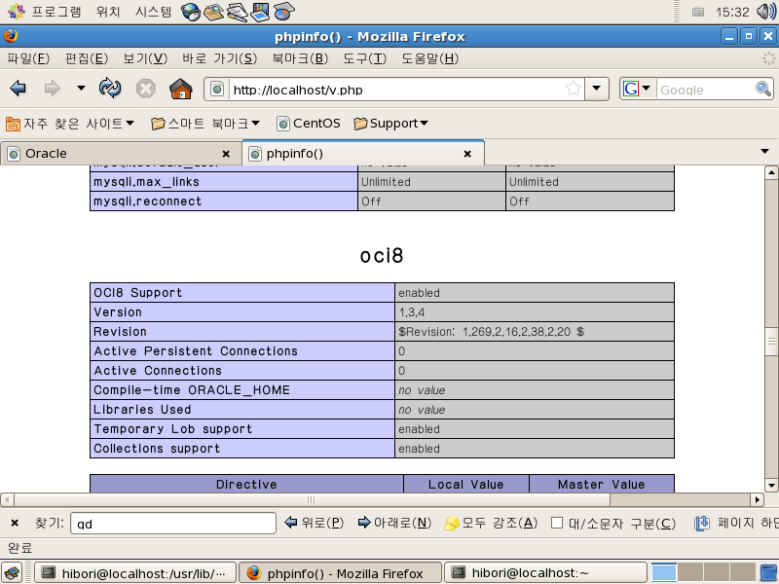Click the fifth panel launcher icon

click(x=284, y=12)
